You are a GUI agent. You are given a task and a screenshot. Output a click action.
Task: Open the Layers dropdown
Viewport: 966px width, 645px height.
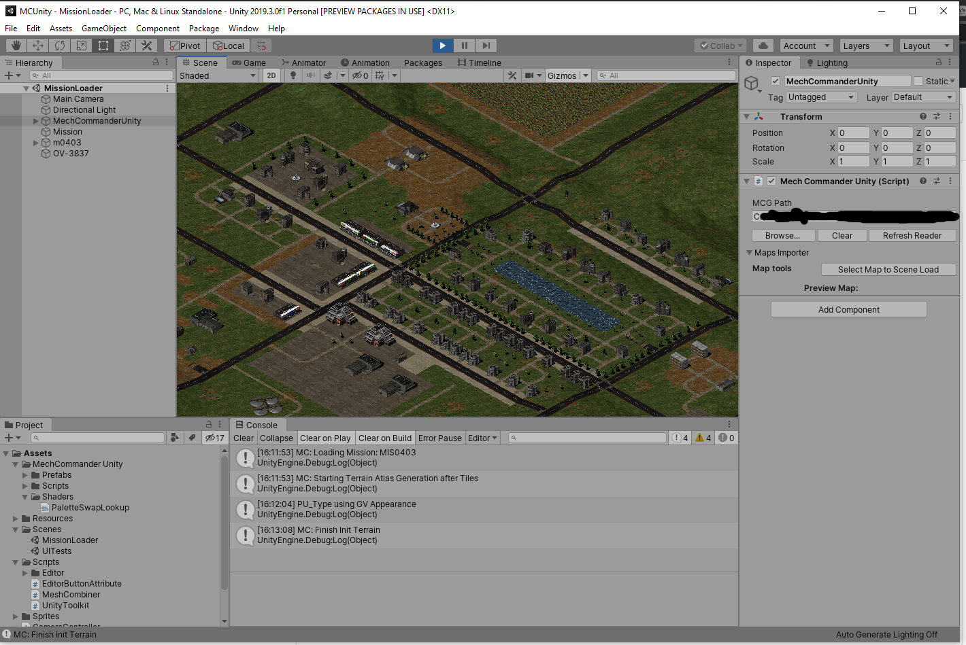[866, 46]
